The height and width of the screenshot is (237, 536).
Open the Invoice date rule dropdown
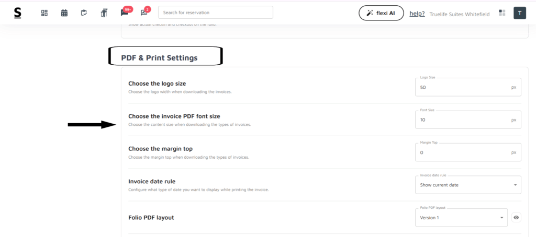tap(468, 185)
